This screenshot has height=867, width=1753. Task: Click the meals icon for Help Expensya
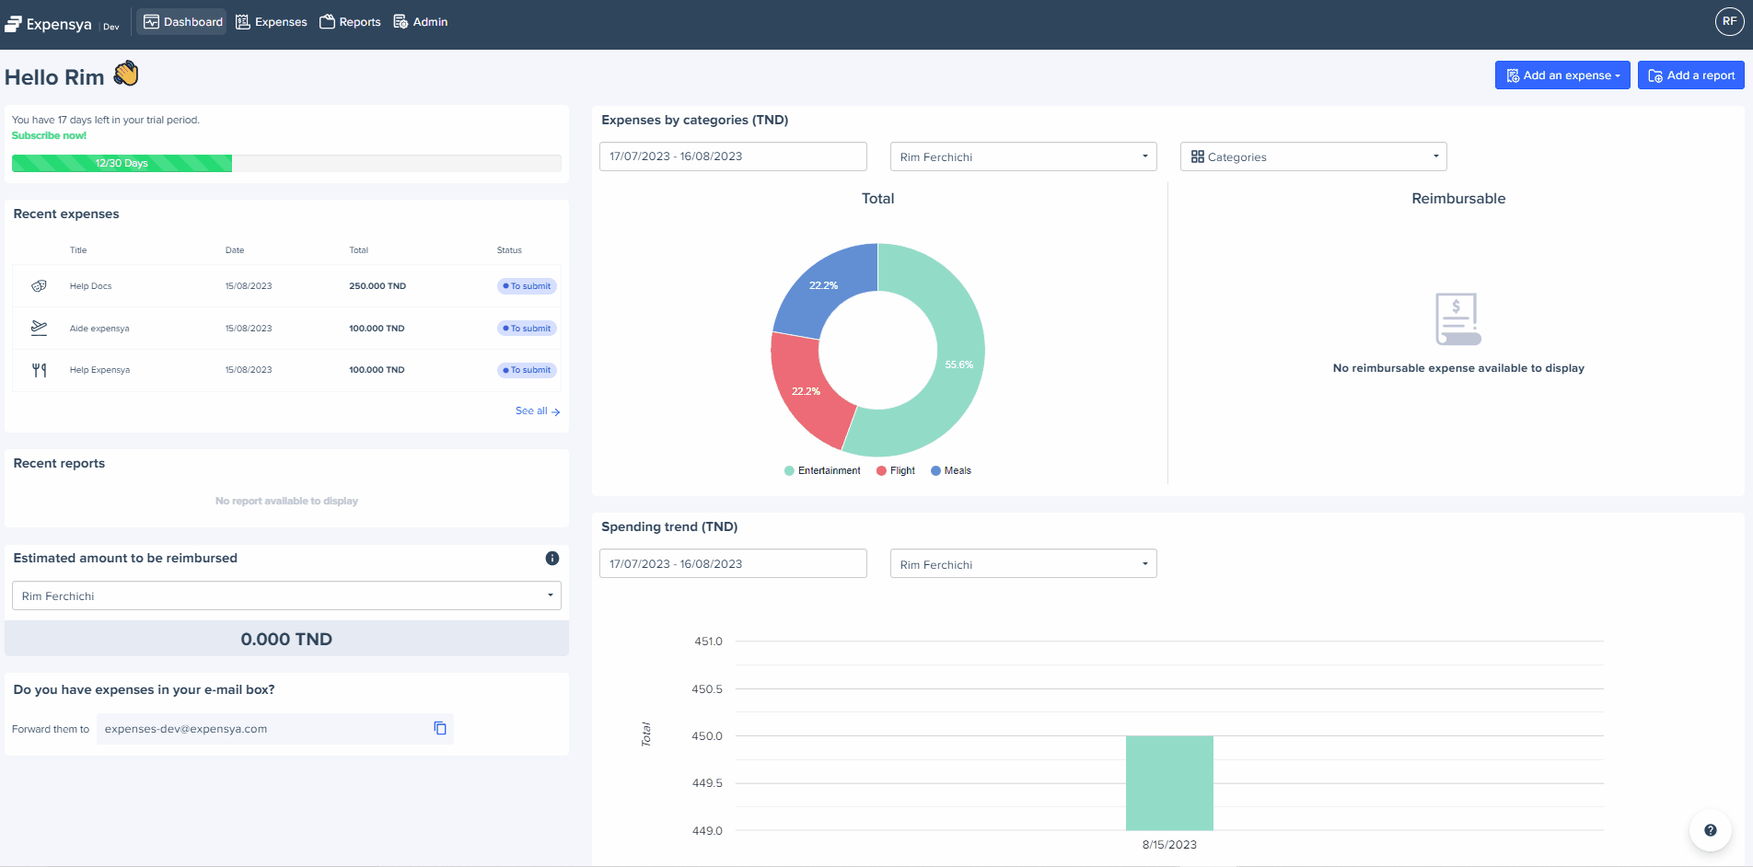click(39, 370)
